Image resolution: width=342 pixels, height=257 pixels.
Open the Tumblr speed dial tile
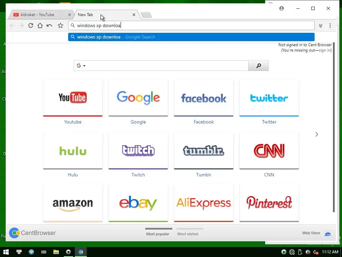(203, 150)
